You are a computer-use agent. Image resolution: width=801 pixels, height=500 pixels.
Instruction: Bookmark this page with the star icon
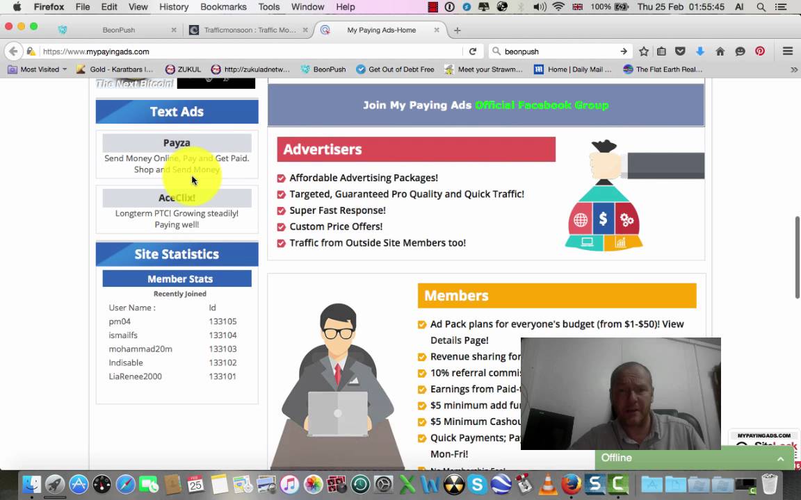(x=644, y=51)
